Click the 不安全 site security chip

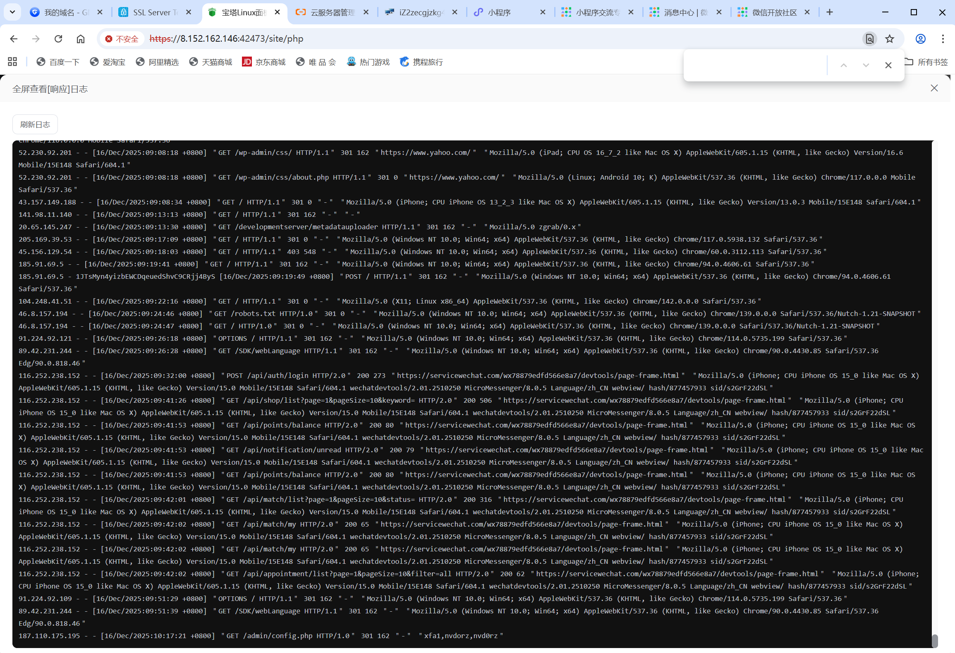[122, 39]
